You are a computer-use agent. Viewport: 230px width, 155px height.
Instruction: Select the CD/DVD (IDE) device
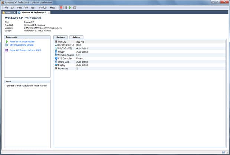coord(66,48)
